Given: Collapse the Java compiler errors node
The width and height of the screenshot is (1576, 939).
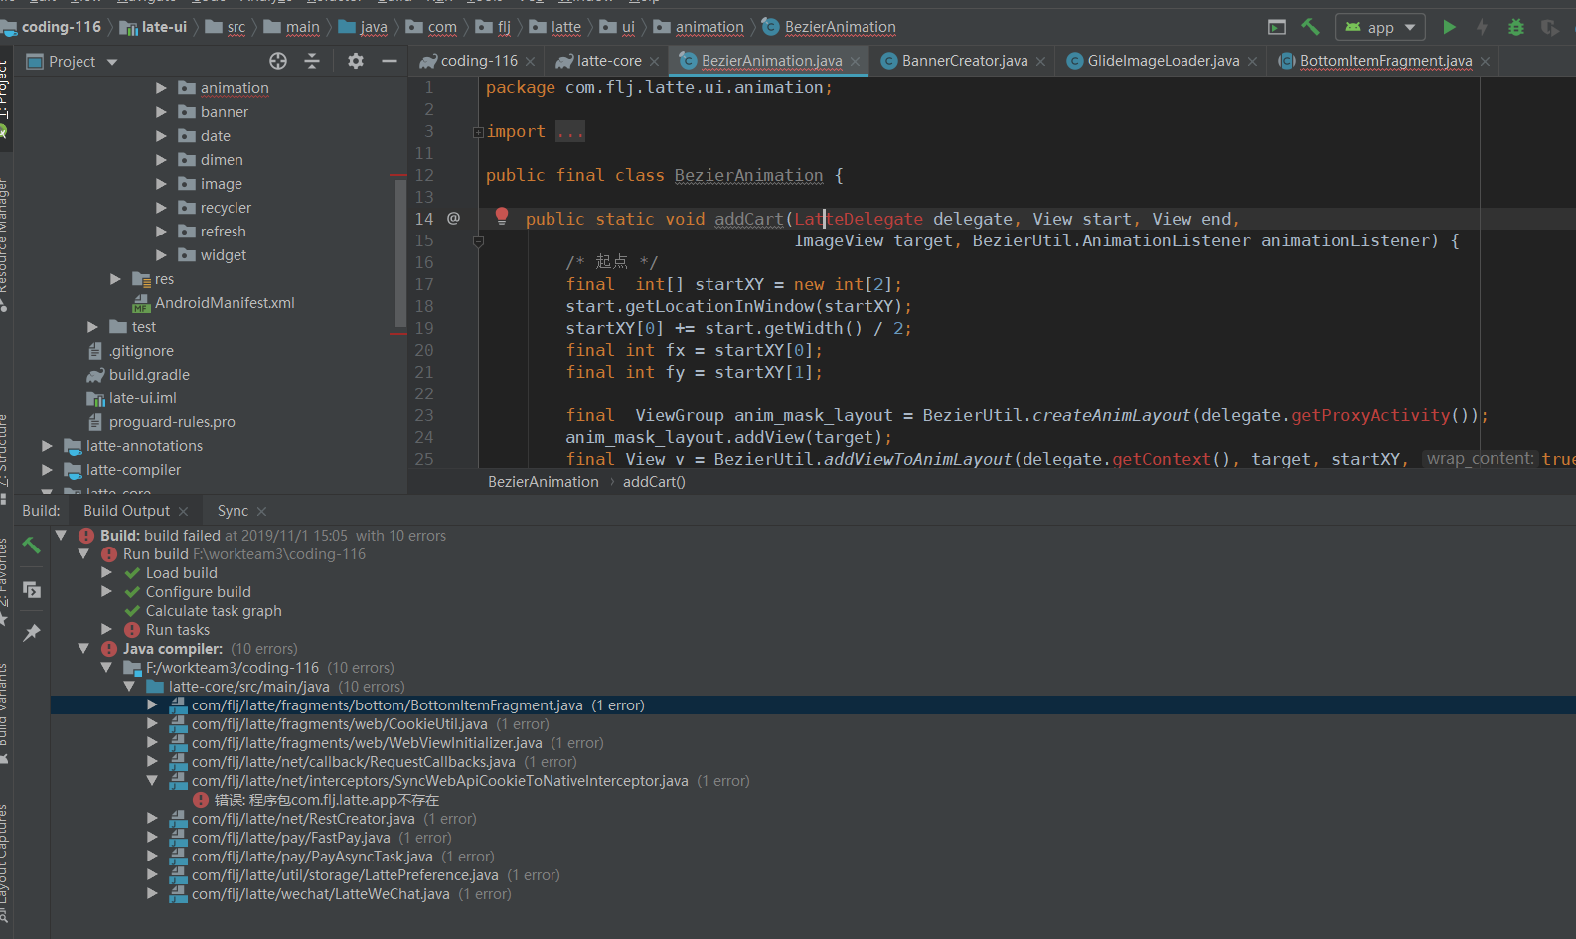Looking at the screenshot, I should pos(83,649).
